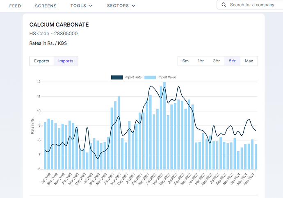Select the Imports tab
Screen dimensions: 283x198
pos(66,61)
